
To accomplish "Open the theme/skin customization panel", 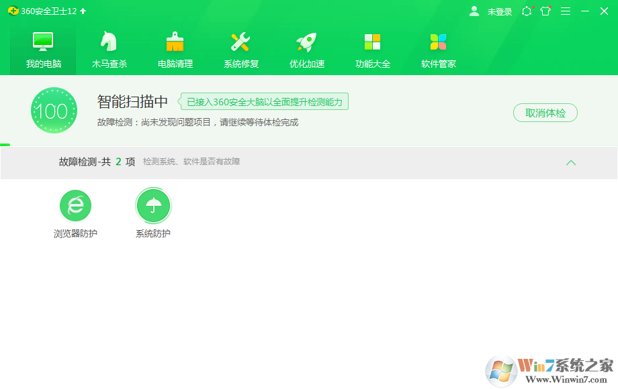I will (x=545, y=11).
